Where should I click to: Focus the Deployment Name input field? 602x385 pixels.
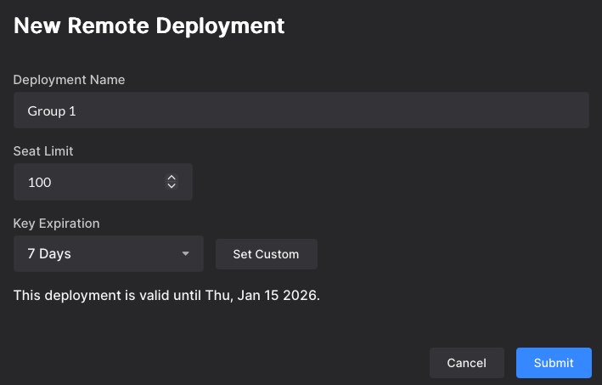point(301,110)
